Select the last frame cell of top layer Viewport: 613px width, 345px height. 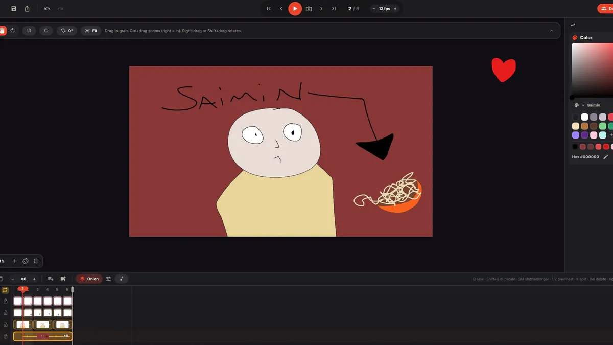click(67, 301)
